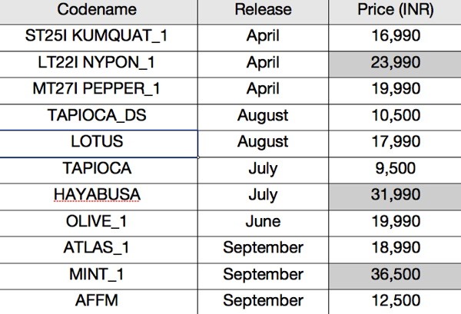This screenshot has width=461, height=314.
Task: Click the selected LOTUS cell
Action: tap(98, 144)
